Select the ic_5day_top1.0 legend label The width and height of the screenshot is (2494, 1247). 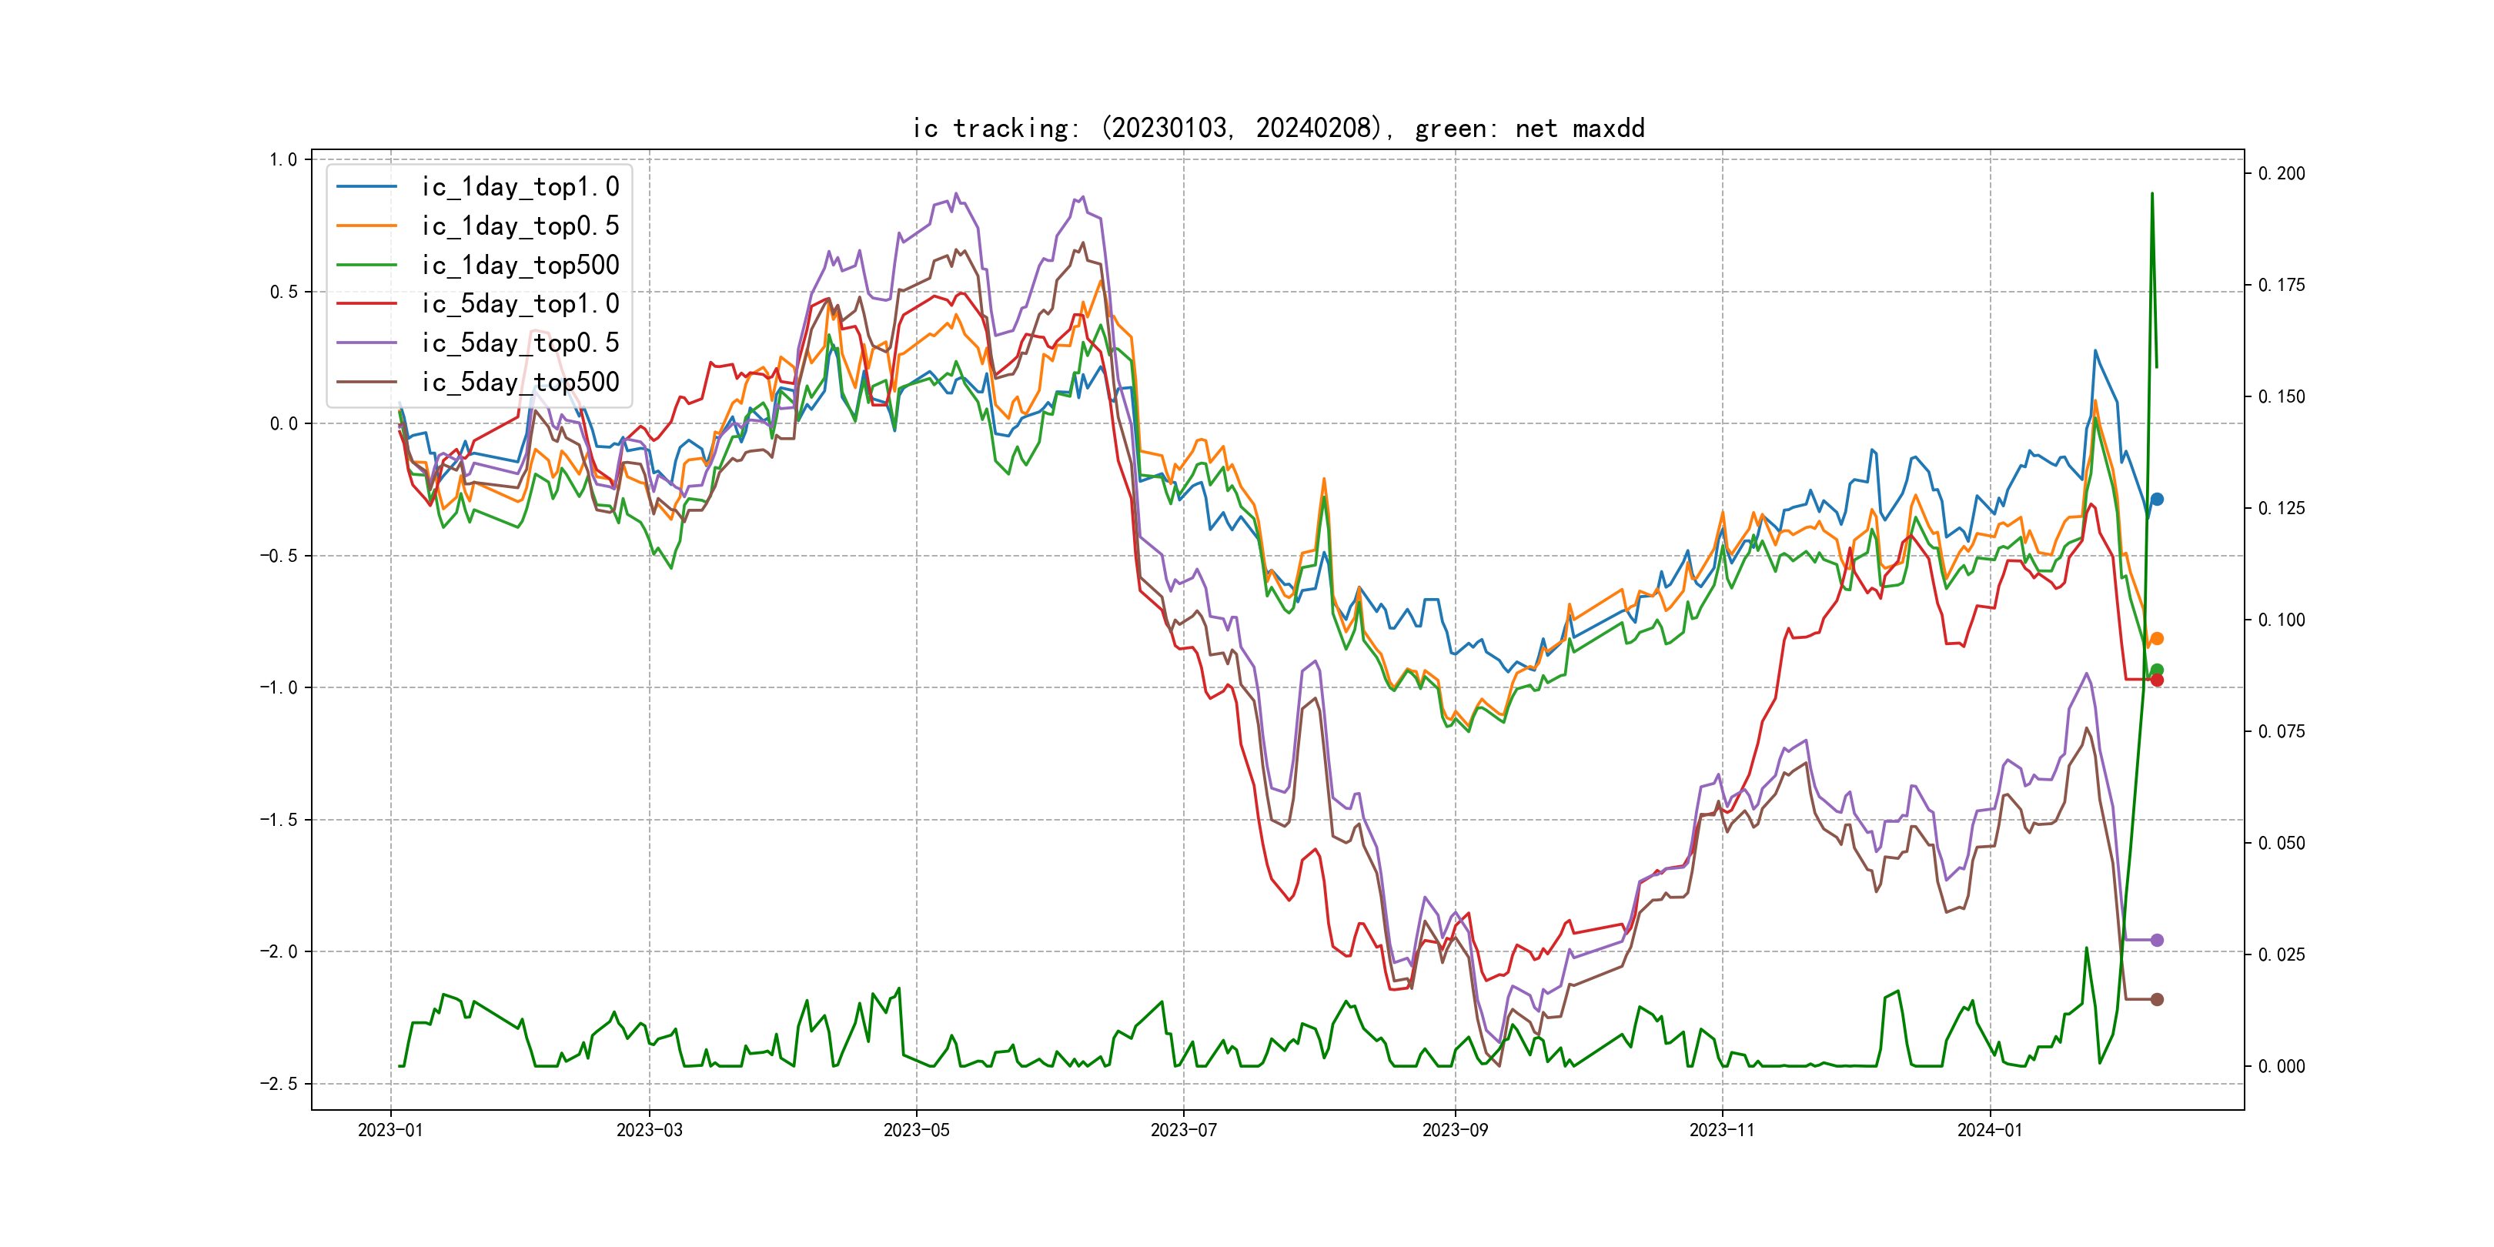[520, 304]
